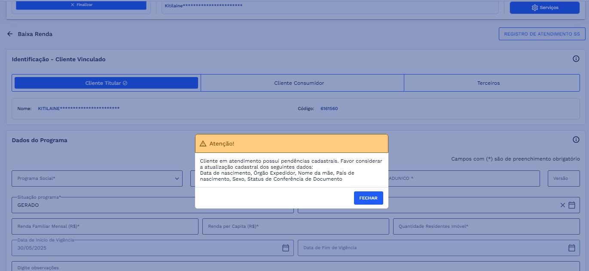Screen dimensions: 589x271
Task: Click the back arrow beside Baixa Renda
Action: [10, 34]
